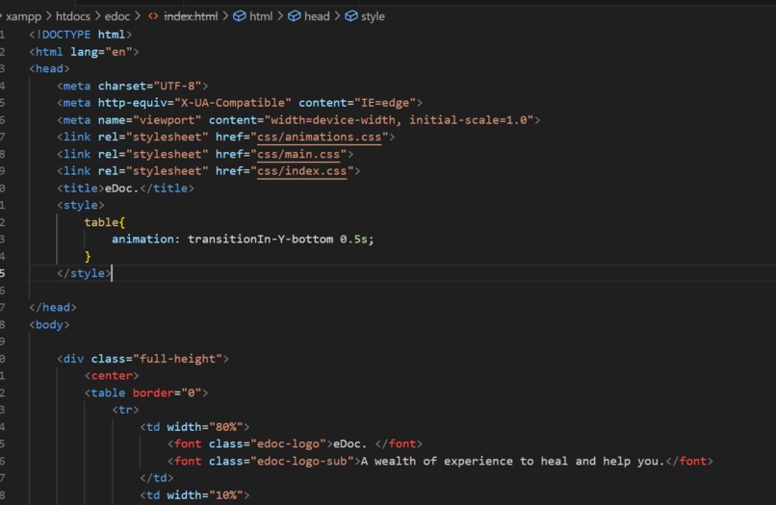Image resolution: width=776 pixels, height=505 pixels.
Task: Click the head symbol in breadcrumb
Action: 317,16
